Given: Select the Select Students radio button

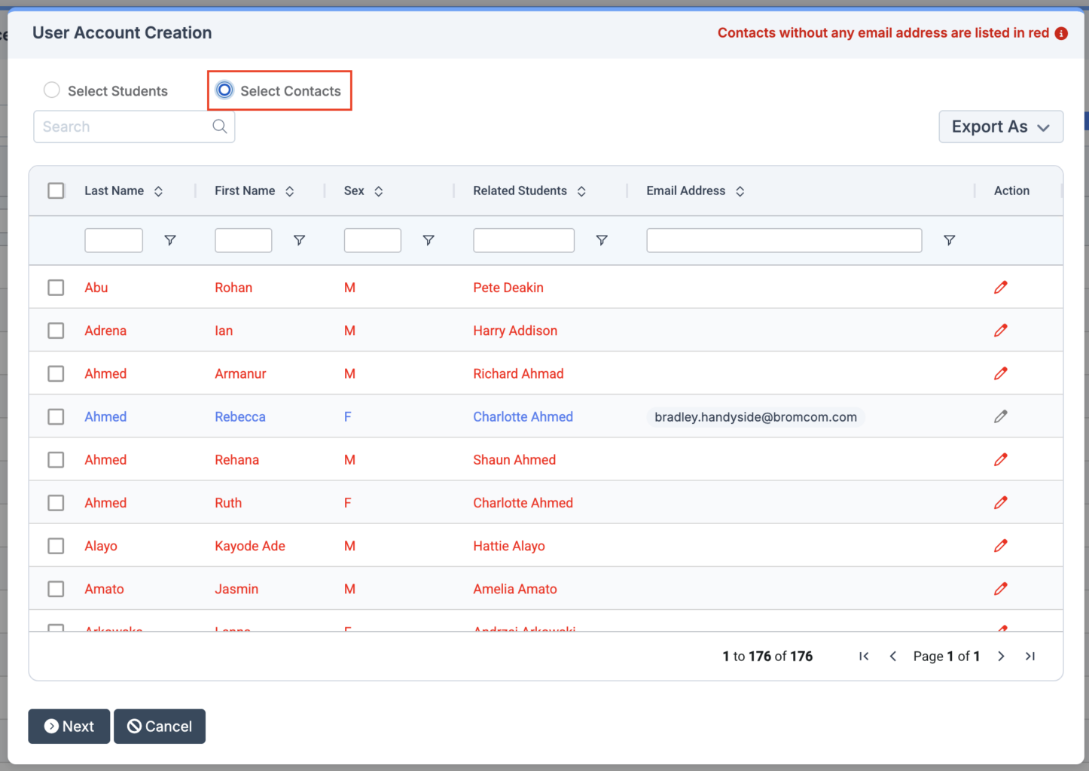Looking at the screenshot, I should click(x=51, y=90).
